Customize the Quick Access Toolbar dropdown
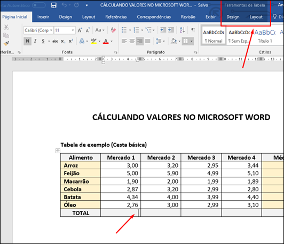 [x=86, y=5]
